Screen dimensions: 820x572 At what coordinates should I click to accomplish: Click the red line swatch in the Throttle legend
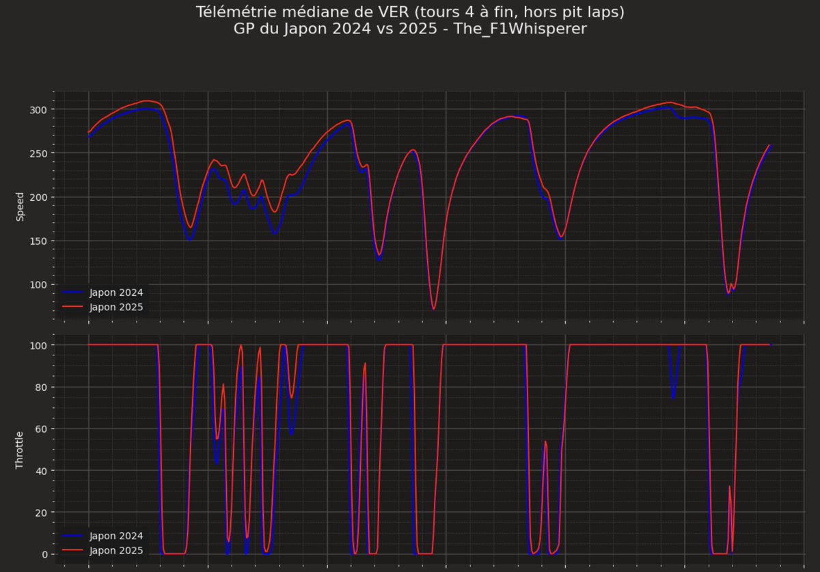tap(72, 550)
